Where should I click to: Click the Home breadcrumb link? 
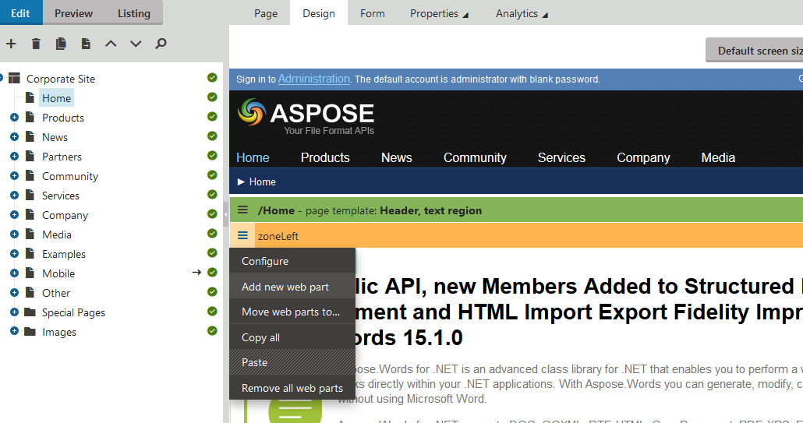coord(262,182)
